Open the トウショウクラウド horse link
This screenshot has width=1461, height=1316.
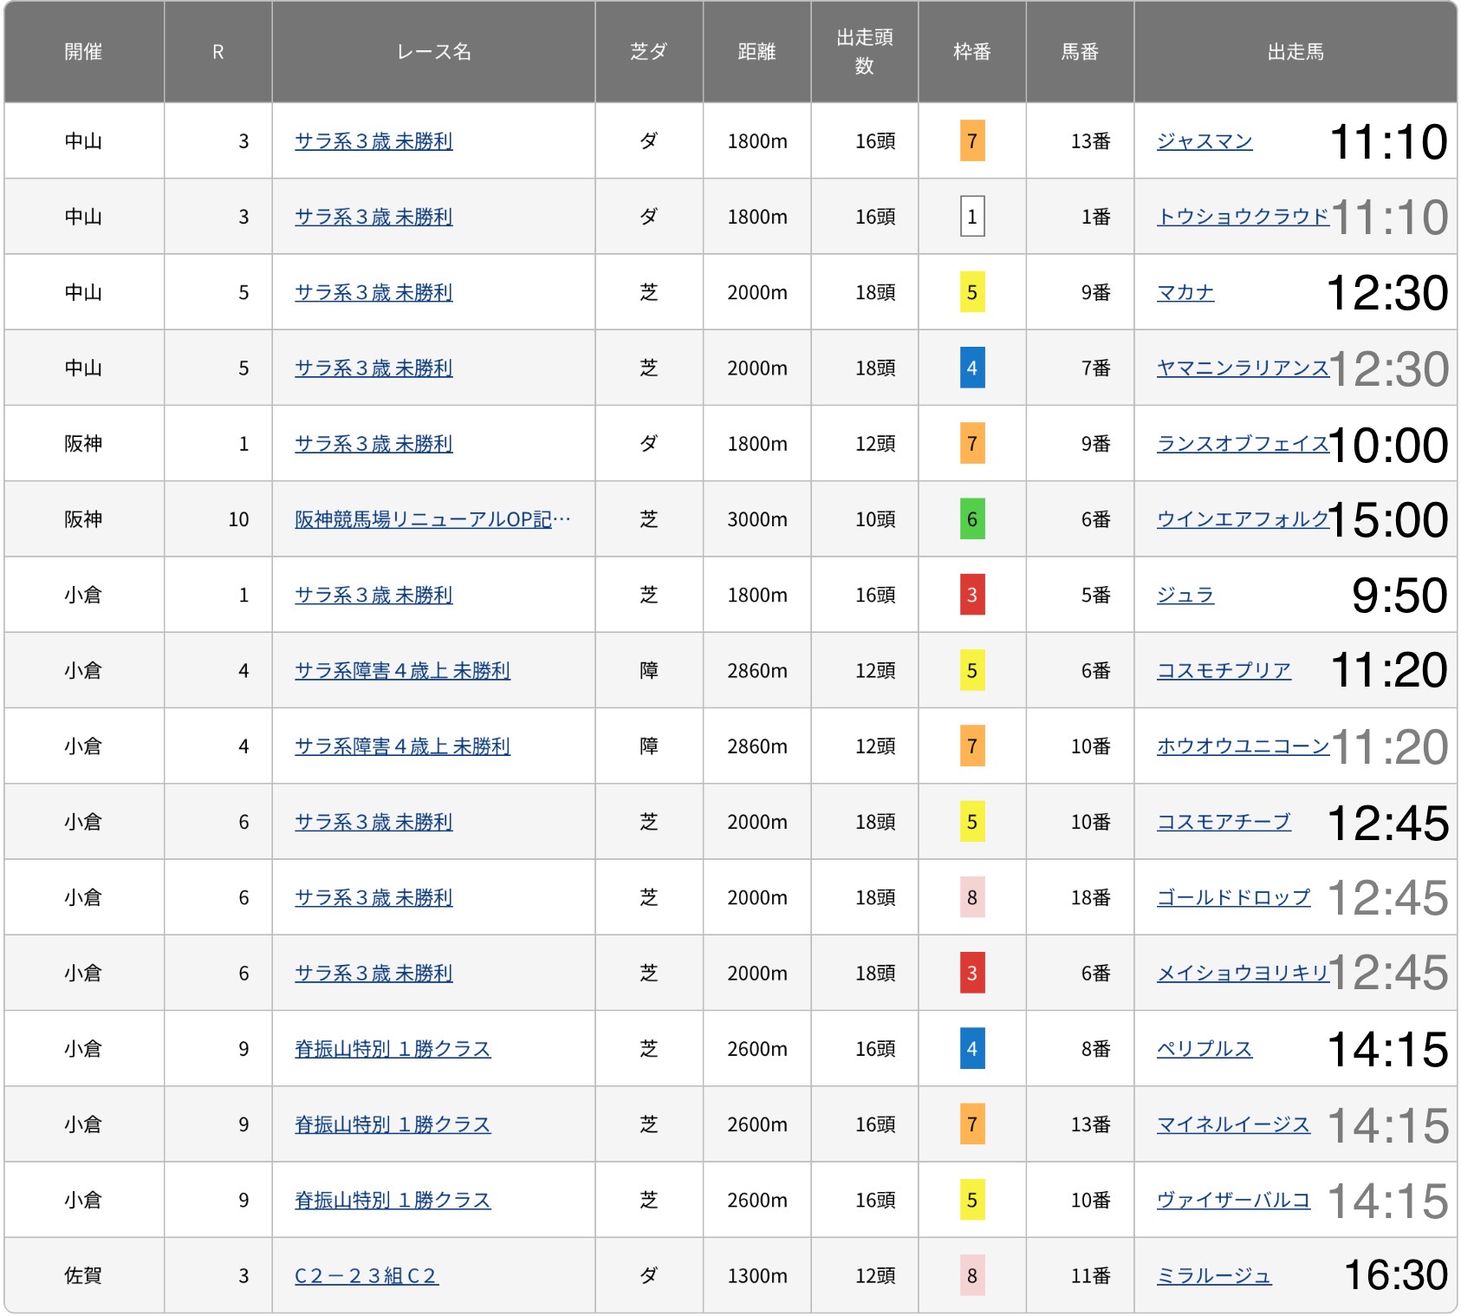click(1243, 217)
